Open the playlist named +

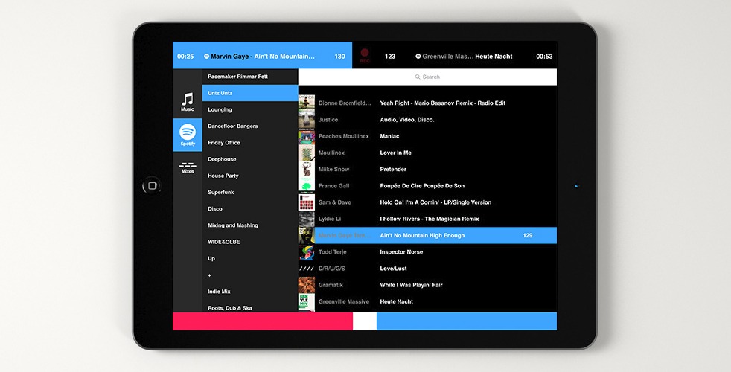point(250,275)
